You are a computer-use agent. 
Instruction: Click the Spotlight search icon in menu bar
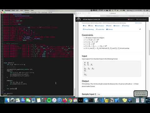pyautogui.click(x=144, y=10)
